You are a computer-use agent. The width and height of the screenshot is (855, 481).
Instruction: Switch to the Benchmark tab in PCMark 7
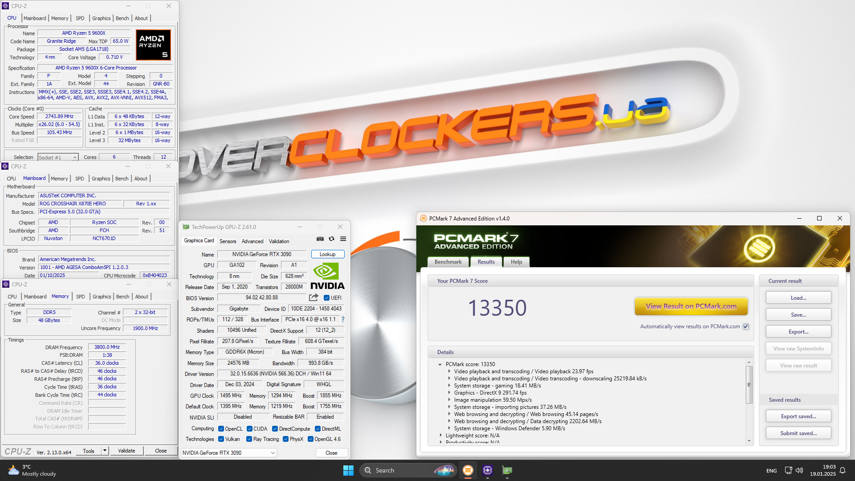click(448, 262)
